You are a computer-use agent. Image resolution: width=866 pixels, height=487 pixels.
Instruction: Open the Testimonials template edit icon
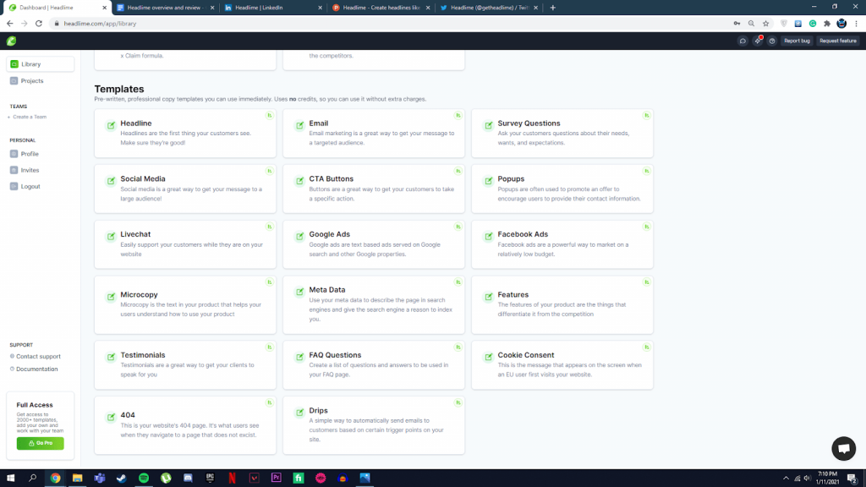(111, 357)
